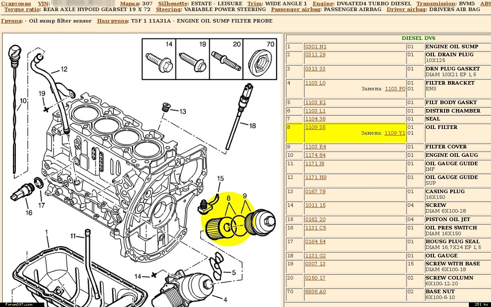
Task: Open the Стартовая start page link
Action: coord(16,4)
